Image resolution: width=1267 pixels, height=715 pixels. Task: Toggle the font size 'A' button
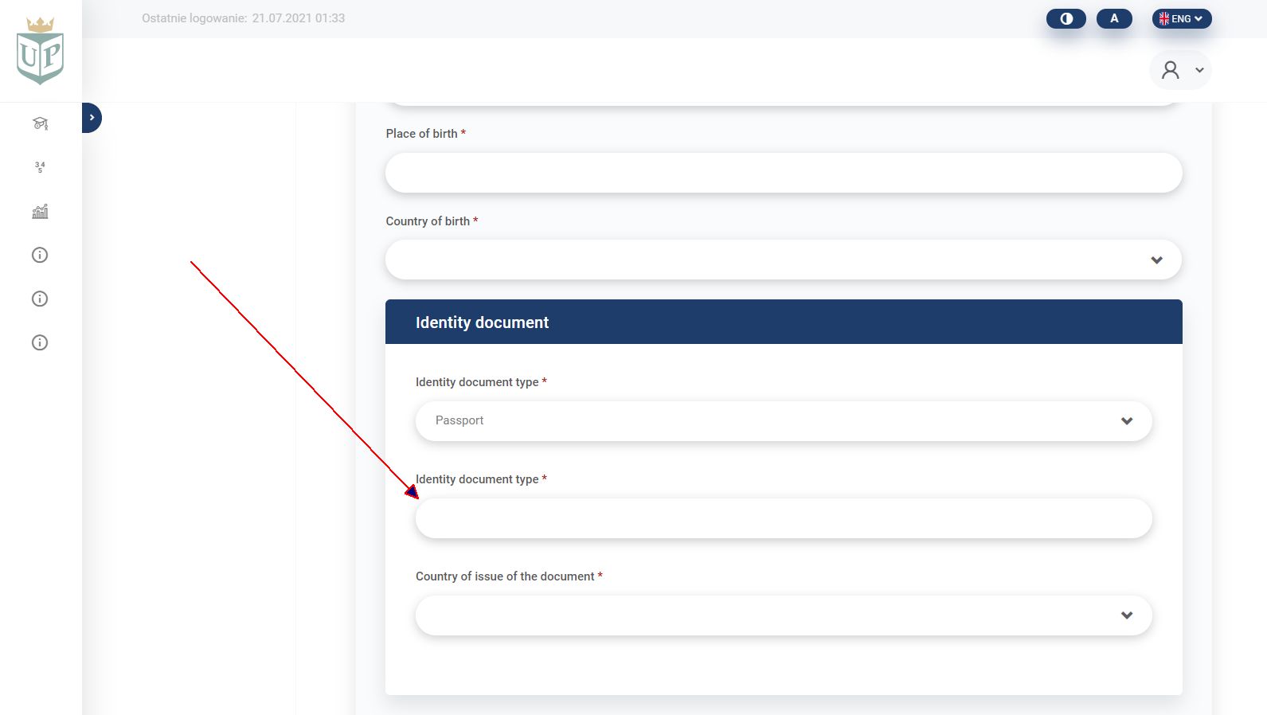click(x=1113, y=18)
